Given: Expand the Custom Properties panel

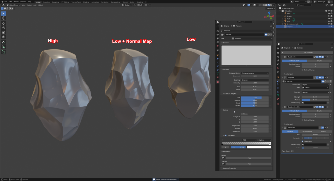Looking at the screenshot, I should (x=230, y=168).
